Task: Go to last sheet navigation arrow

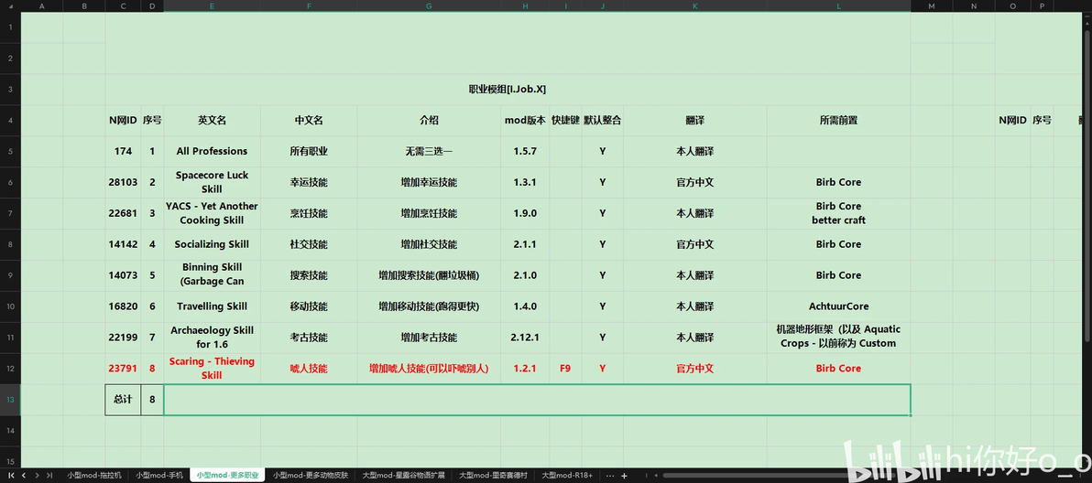Action: point(49,476)
